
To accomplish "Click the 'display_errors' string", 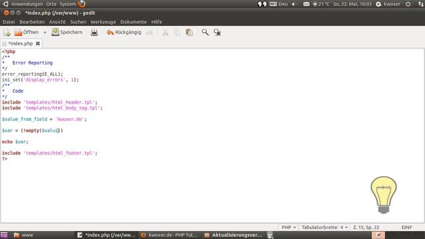I will pyautogui.click(x=45, y=80).
